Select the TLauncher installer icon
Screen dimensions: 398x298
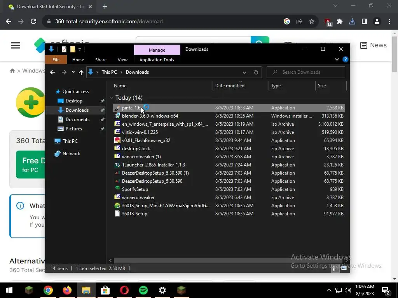pos(117,165)
